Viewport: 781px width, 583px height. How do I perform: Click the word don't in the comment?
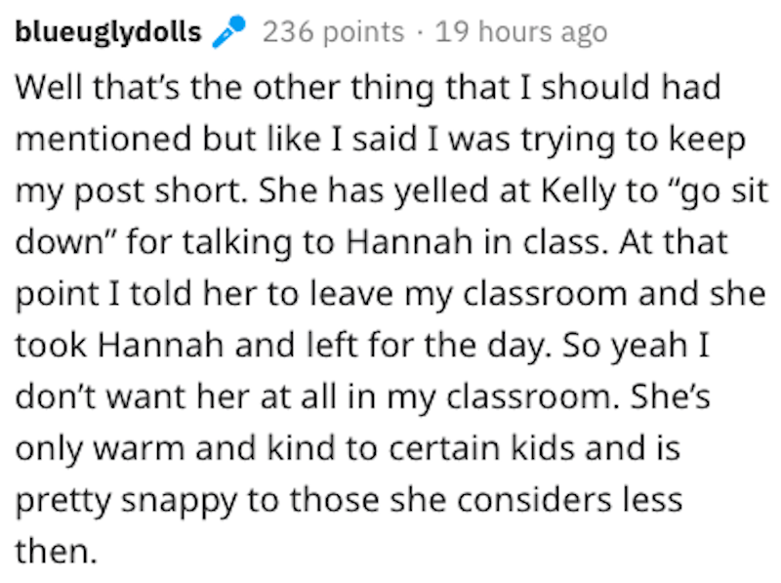(x=55, y=397)
